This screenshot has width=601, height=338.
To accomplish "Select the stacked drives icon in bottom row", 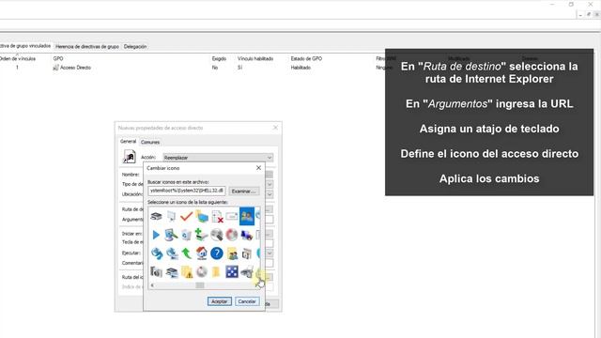I will [x=172, y=272].
